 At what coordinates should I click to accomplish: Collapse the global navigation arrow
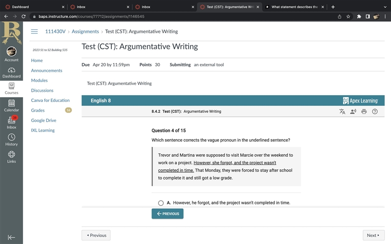click(11, 238)
